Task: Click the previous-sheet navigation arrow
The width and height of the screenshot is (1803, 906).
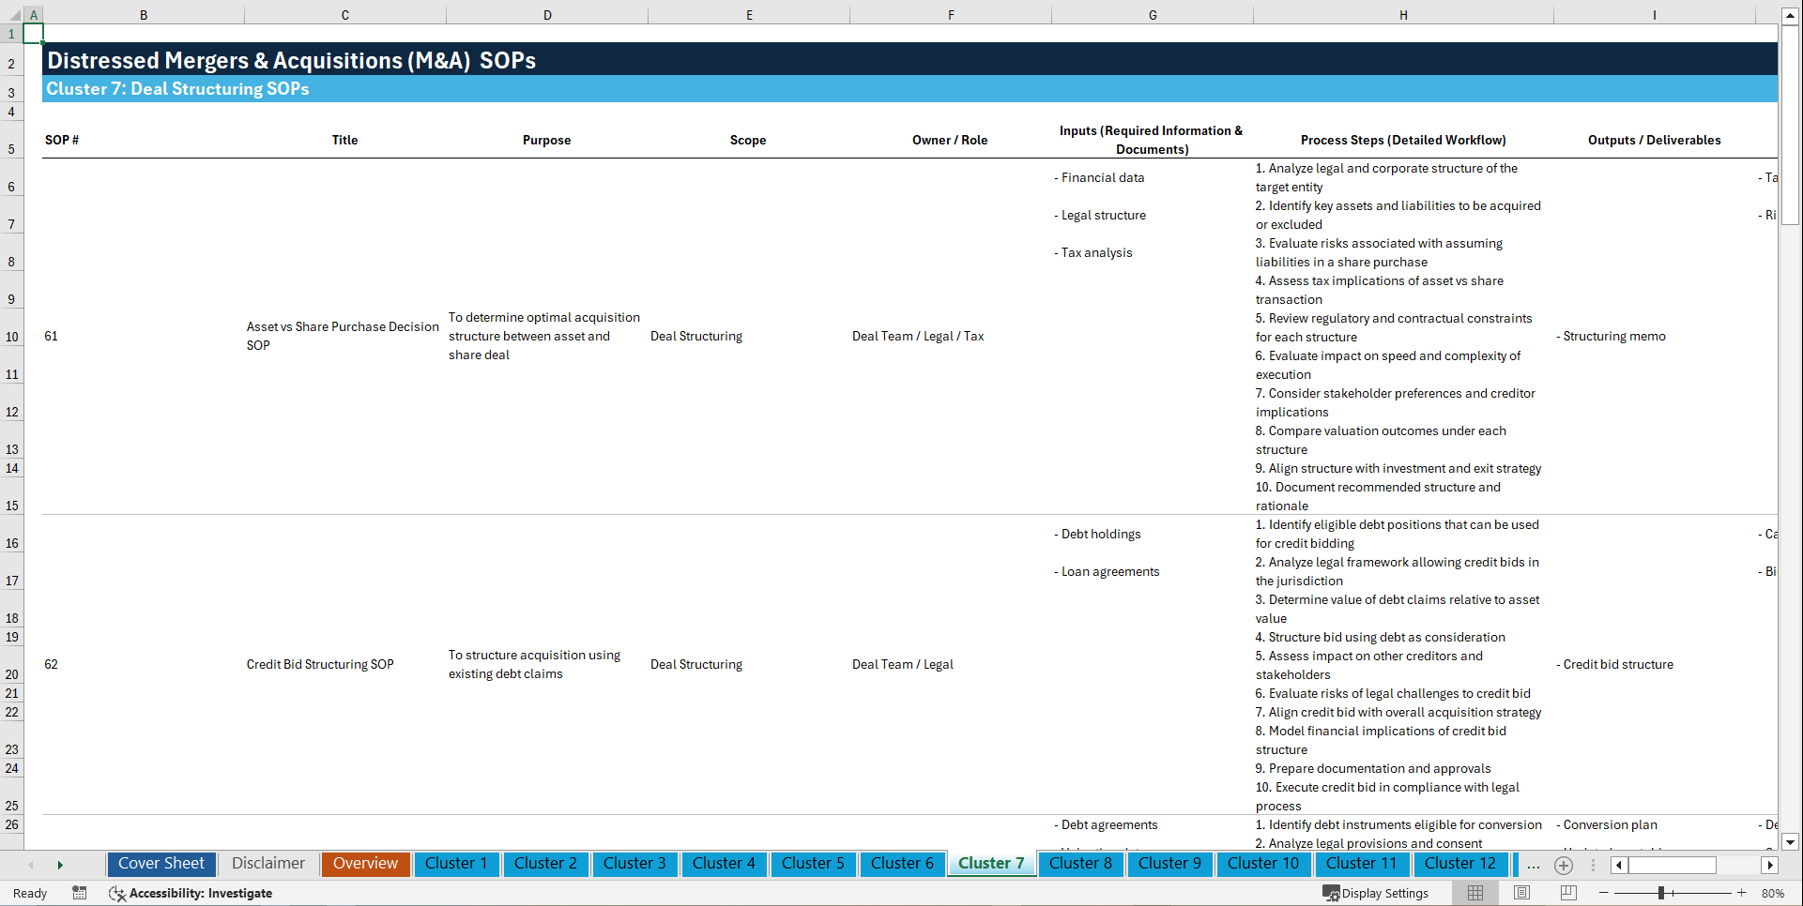Action: pos(30,864)
